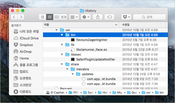Collapse the usr folder
The width and height of the screenshot is (175, 103).
57,30
